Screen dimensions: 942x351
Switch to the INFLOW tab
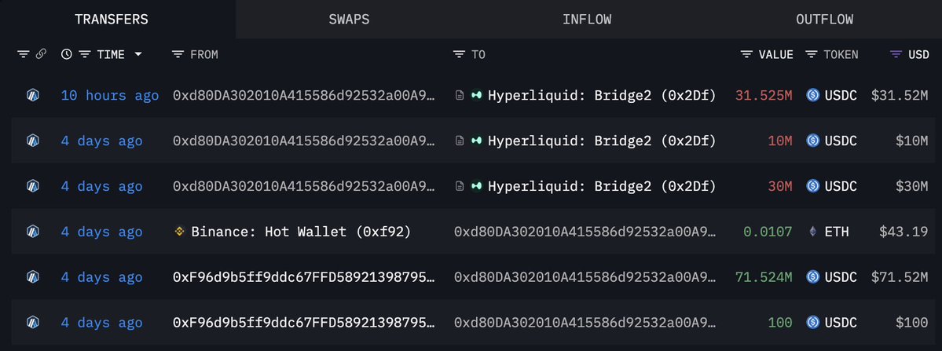click(587, 20)
